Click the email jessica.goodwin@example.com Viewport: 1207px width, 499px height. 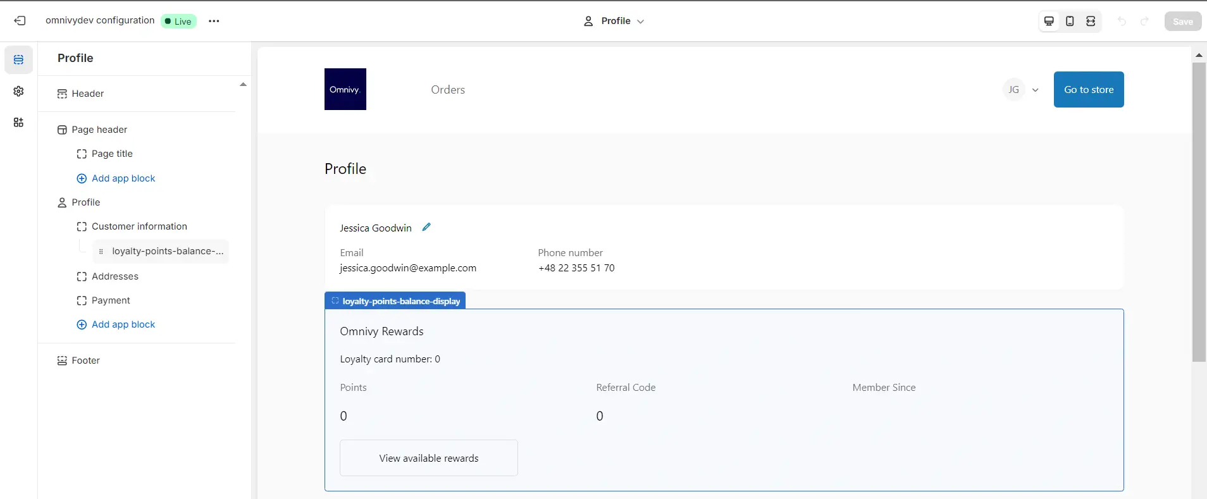click(408, 268)
